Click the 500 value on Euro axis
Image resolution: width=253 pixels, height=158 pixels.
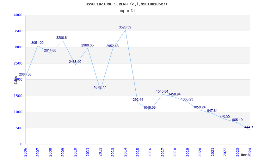click(x=19, y=128)
